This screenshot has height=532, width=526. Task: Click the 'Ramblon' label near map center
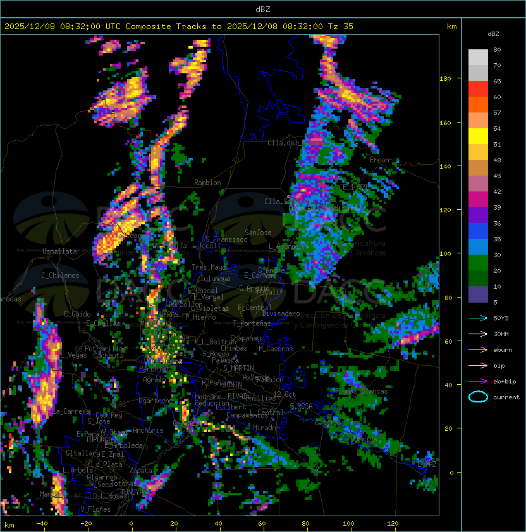[207, 183]
